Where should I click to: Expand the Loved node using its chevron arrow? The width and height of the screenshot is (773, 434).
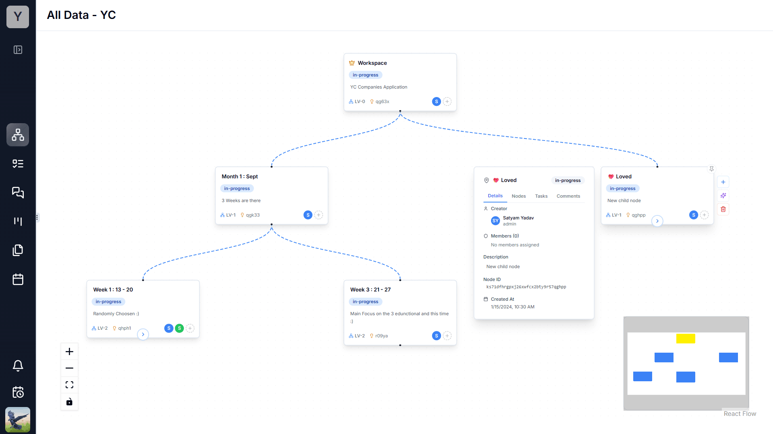coord(657,221)
